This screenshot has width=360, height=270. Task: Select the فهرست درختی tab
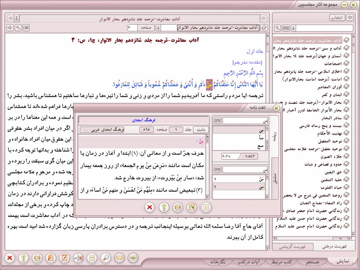pos(334,246)
